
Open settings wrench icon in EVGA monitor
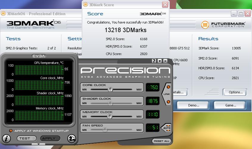[x=71, y=139]
